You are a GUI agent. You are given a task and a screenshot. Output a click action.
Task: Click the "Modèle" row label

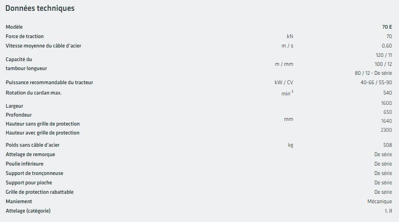click(14, 27)
